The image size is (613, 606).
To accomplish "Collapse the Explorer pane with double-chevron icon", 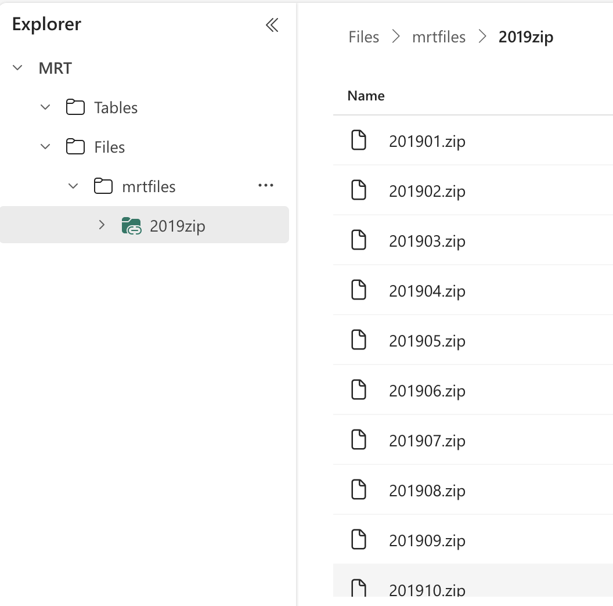I will pyautogui.click(x=272, y=25).
